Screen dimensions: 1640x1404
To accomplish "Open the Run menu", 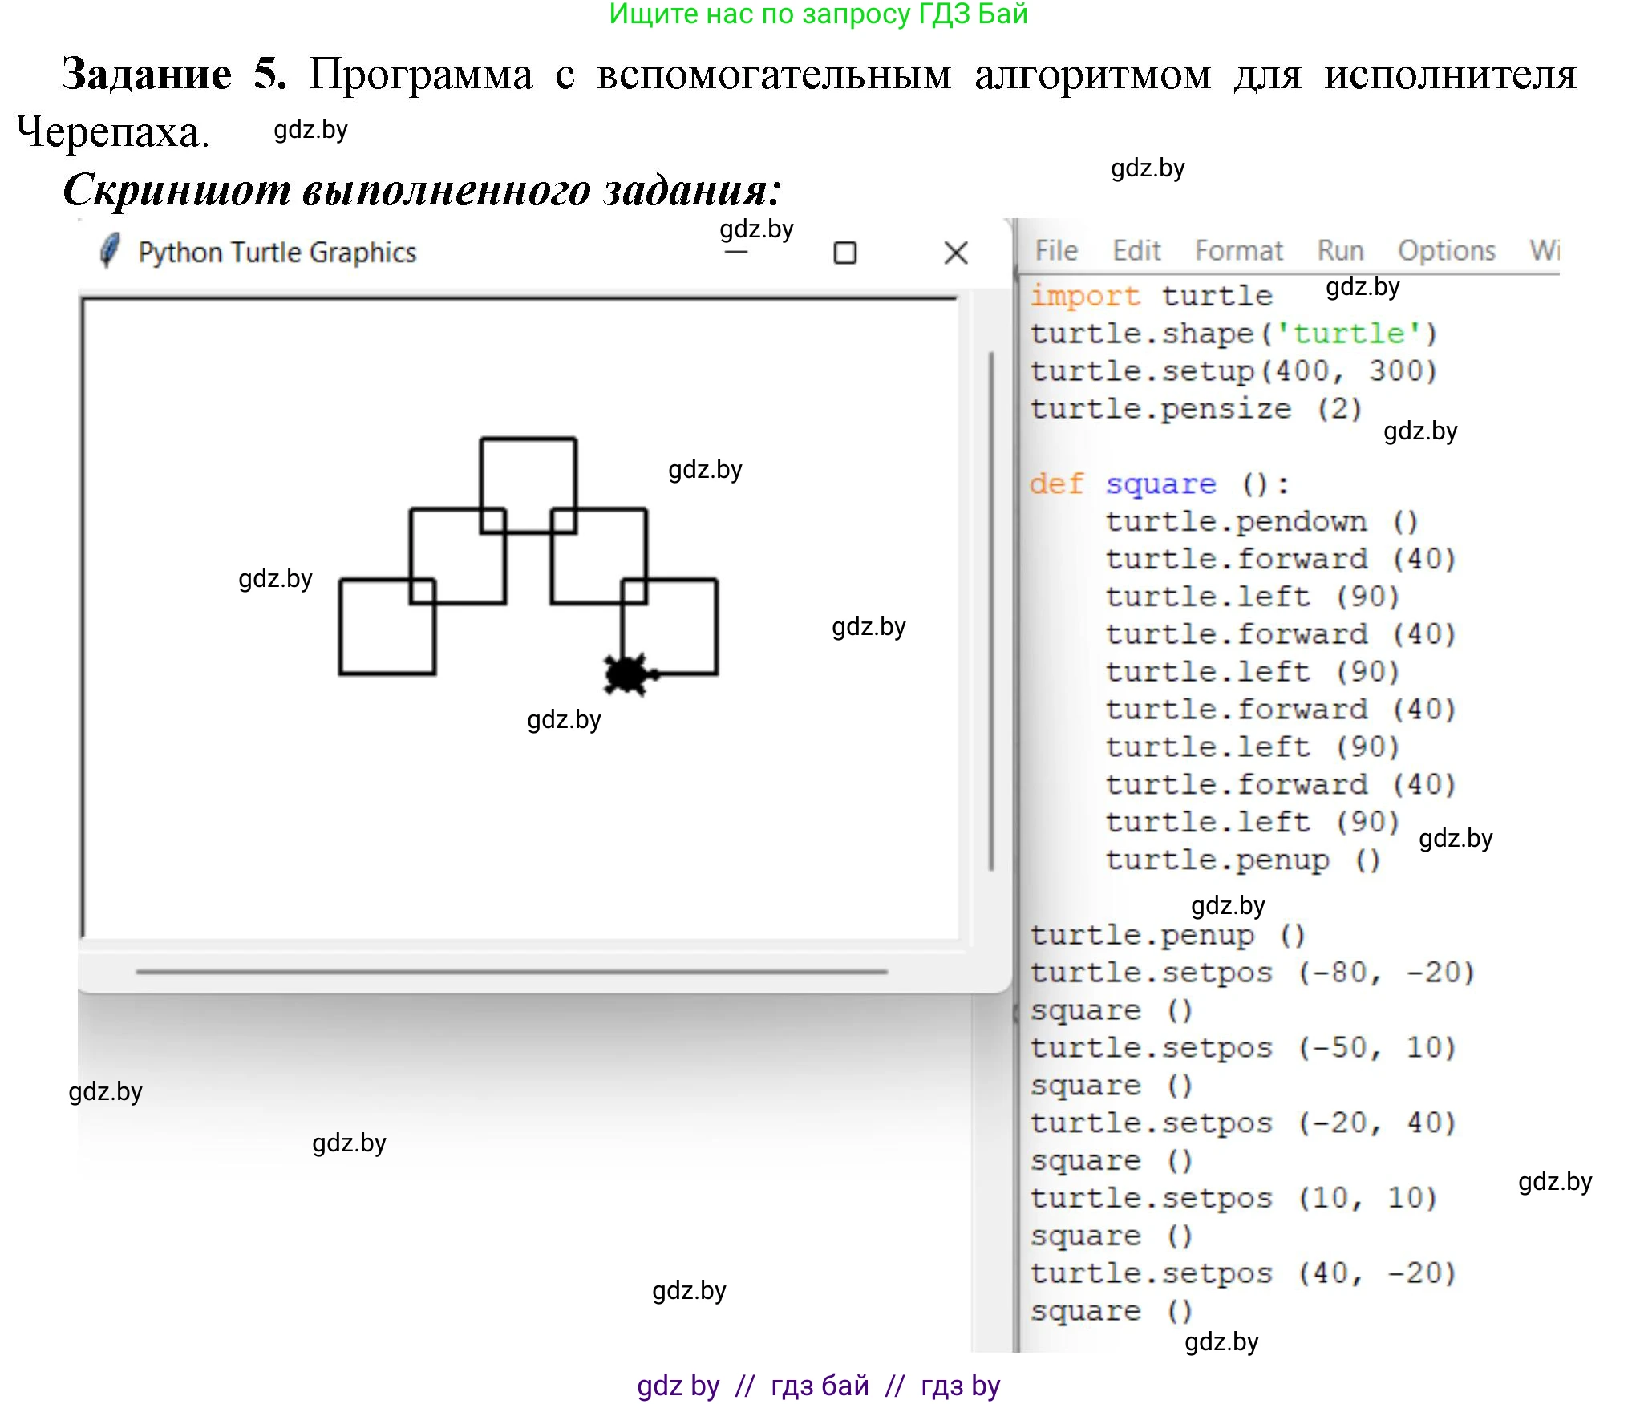I will 1339,251.
